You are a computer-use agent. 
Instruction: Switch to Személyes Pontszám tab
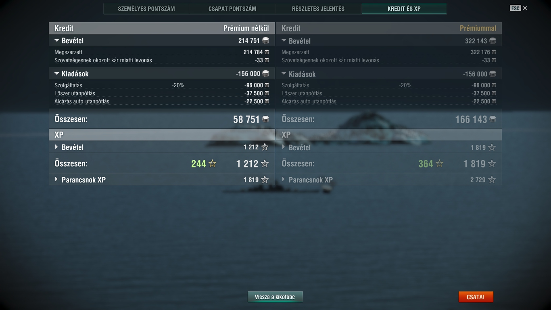point(146,8)
